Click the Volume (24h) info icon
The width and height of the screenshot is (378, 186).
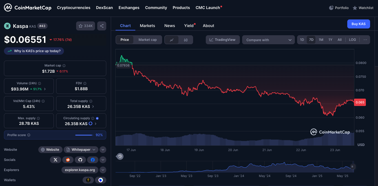(x=39, y=83)
